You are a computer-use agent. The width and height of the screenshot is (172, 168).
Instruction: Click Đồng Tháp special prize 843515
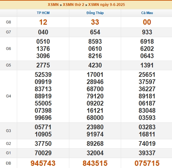(x=95, y=163)
